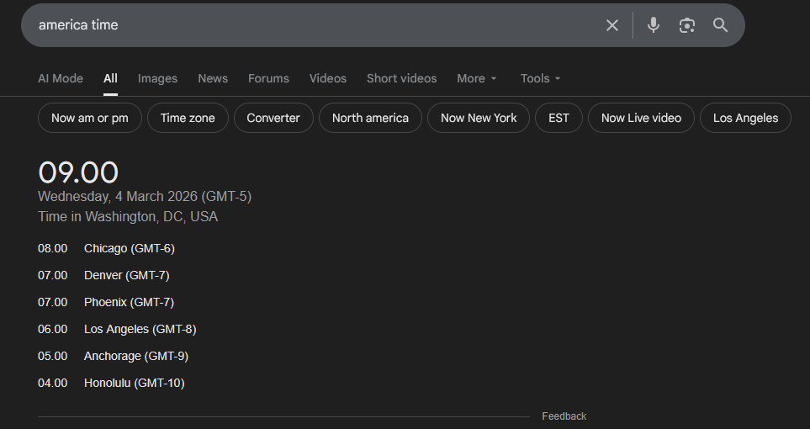The height and width of the screenshot is (429, 810).
Task: Click the 'Wednesday, 4 March 2026 (GMT-5)' date
Action: pyautogui.click(x=145, y=197)
